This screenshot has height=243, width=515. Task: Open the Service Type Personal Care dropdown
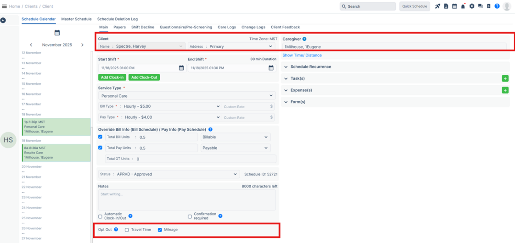pos(186,96)
